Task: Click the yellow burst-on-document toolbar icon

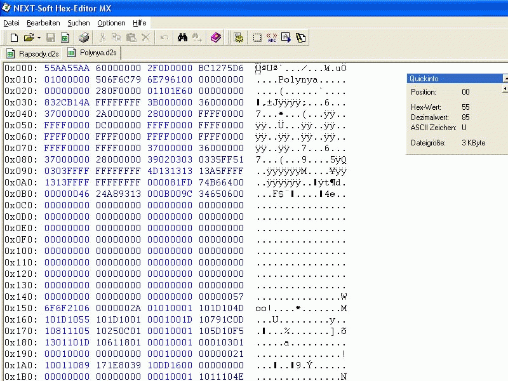Action: (x=239, y=38)
